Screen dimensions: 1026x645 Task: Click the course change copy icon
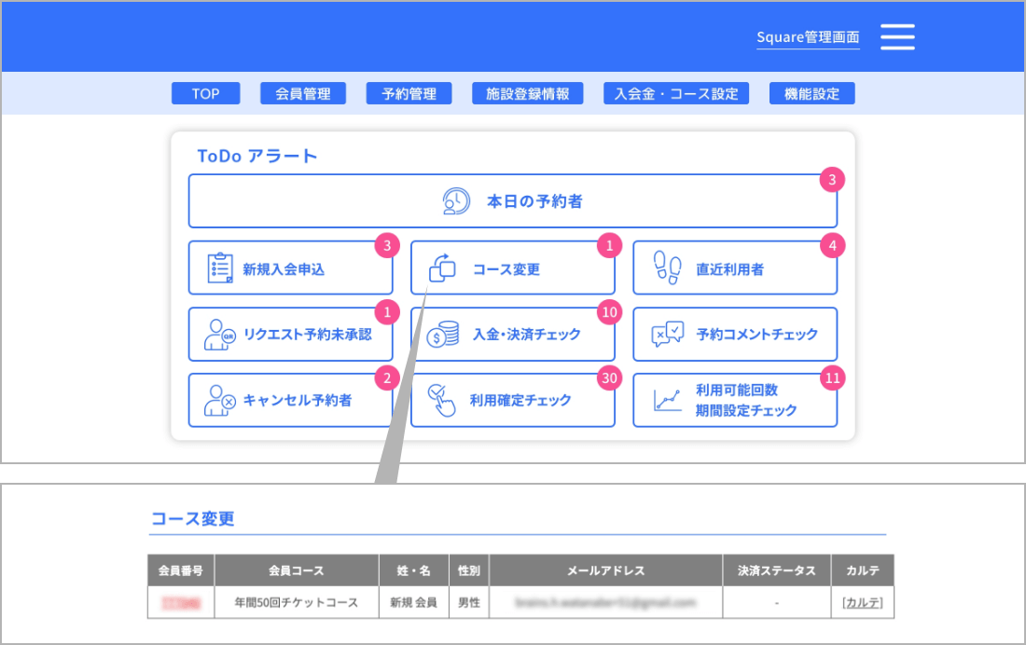pos(442,268)
